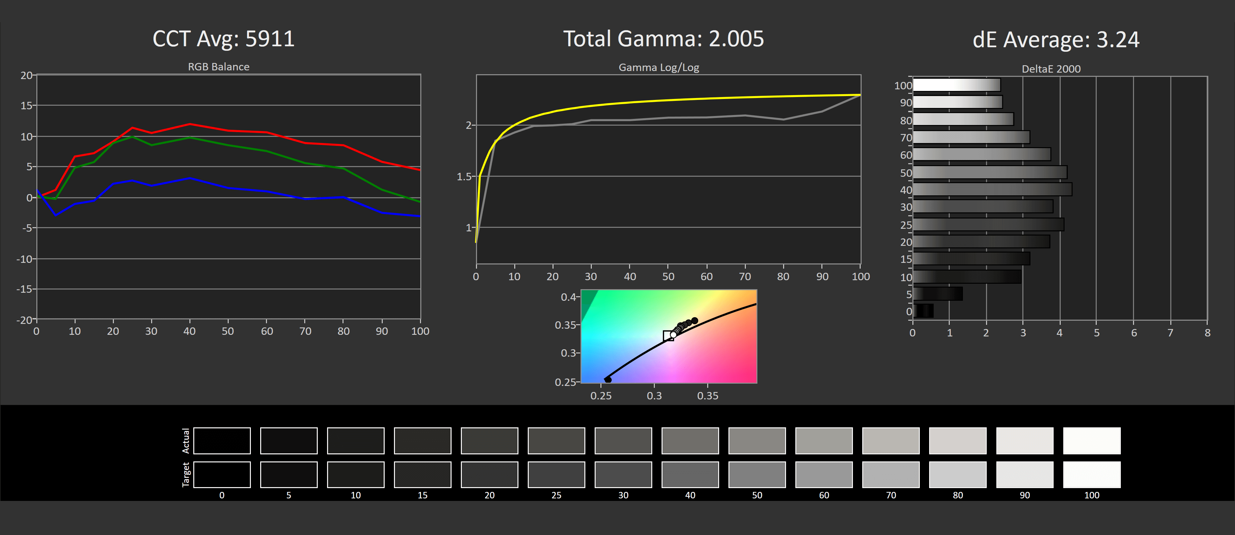
Task: Select the Target swatch labeled 100
Action: click(x=1091, y=475)
